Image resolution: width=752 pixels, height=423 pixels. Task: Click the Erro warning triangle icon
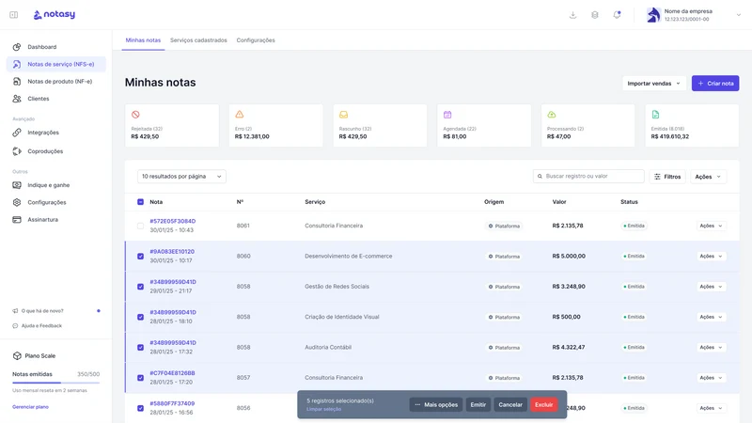coord(240,115)
